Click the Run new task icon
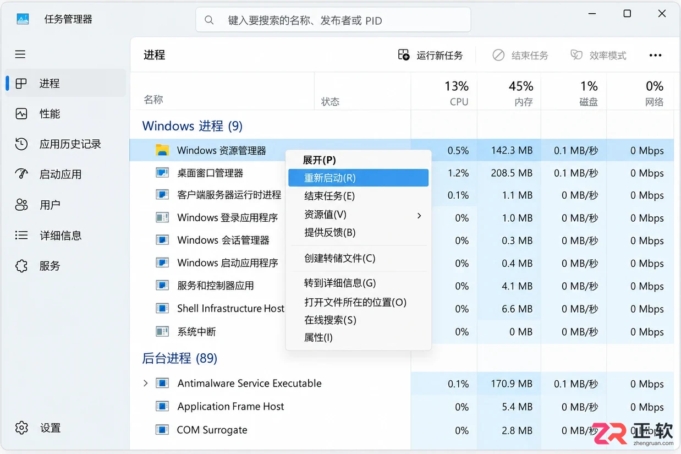 [x=404, y=55]
